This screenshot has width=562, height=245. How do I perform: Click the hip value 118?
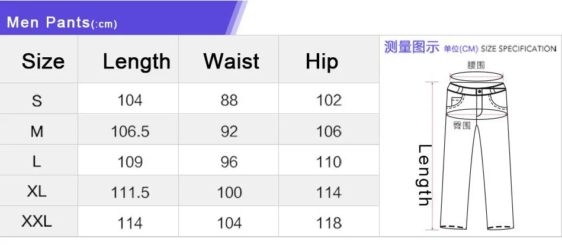tap(329, 224)
